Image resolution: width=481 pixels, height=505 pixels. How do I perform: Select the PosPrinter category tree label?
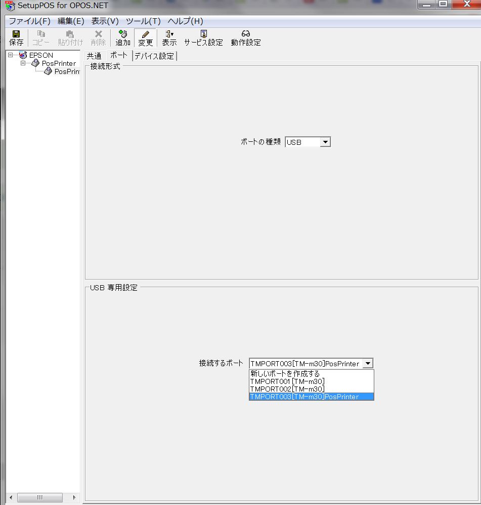59,63
